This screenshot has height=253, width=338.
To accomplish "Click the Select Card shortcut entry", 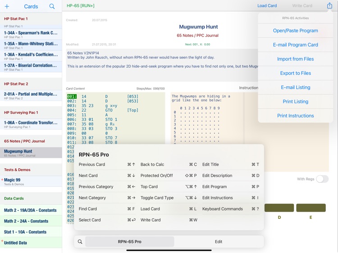I will [107, 220].
